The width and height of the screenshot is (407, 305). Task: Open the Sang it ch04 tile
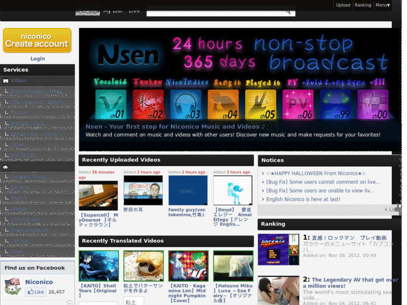pos(223,105)
